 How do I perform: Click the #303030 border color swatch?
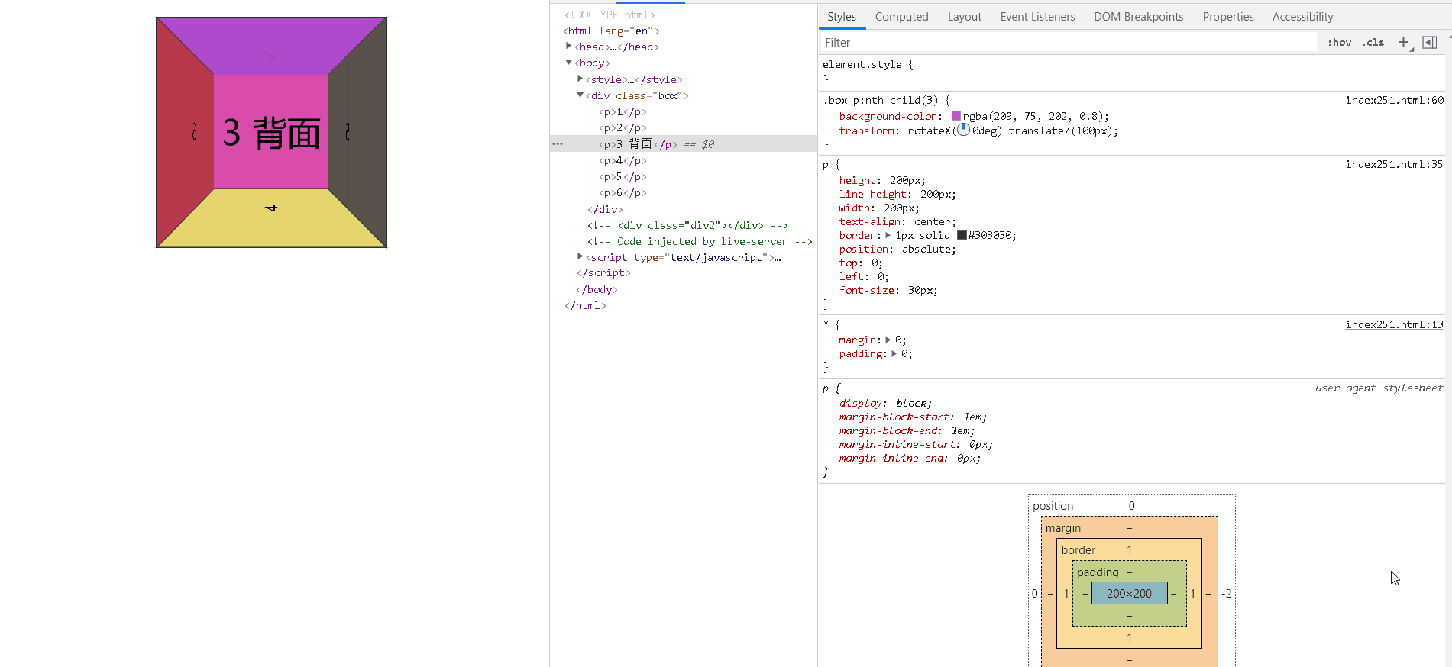[962, 235]
